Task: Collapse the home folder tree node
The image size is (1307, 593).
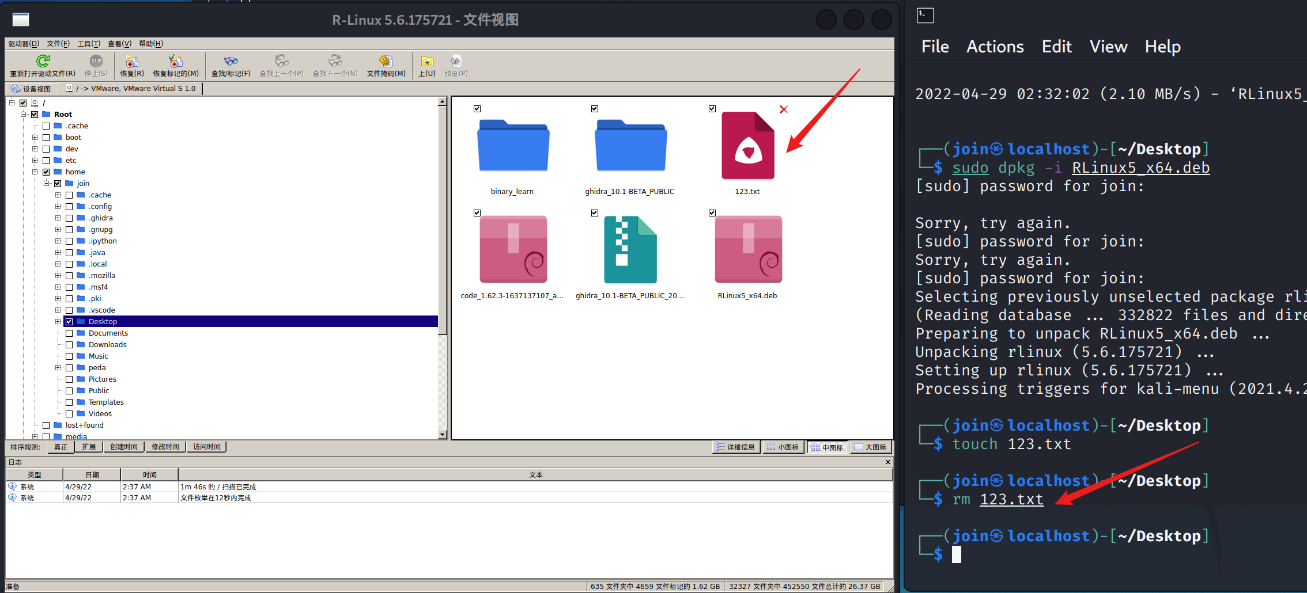Action: click(x=35, y=172)
